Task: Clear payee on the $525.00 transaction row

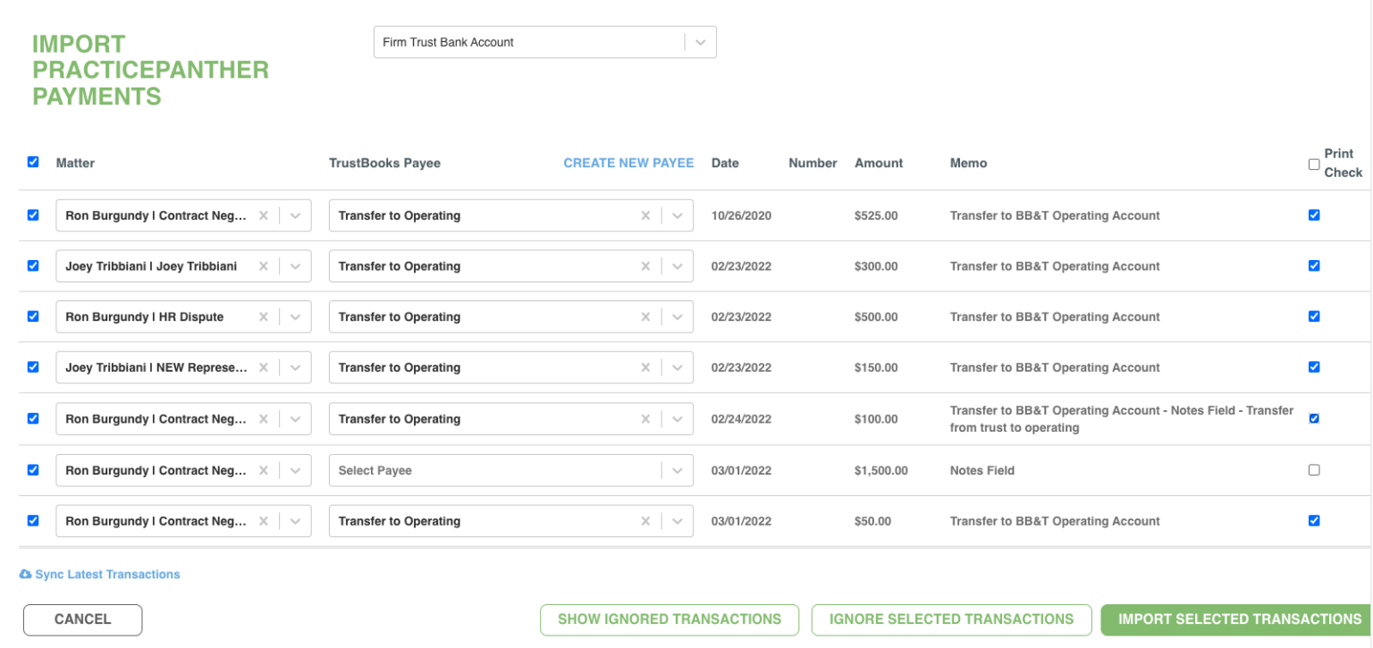Action: 645,215
